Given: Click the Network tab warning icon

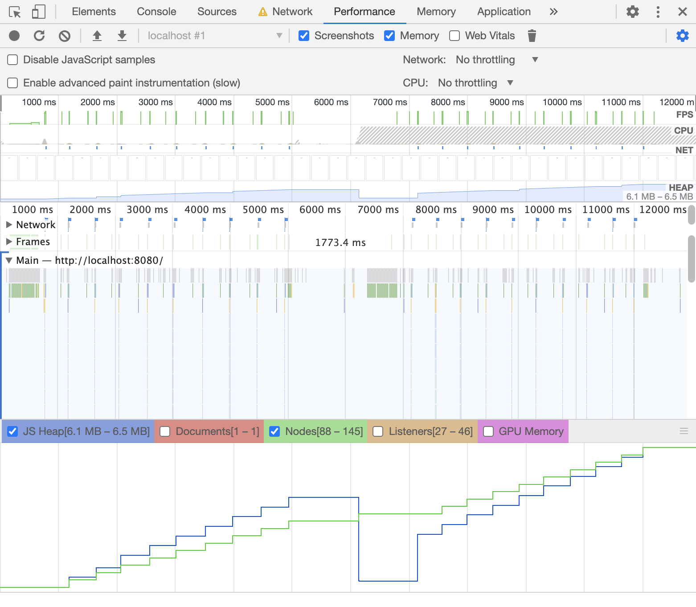Looking at the screenshot, I should (x=263, y=12).
